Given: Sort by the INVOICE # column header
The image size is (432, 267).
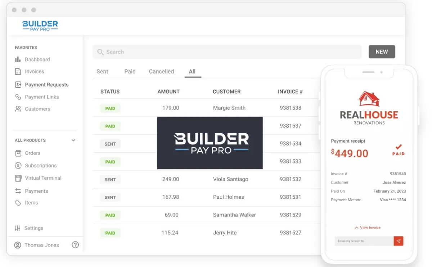Looking at the screenshot, I should click(x=290, y=92).
